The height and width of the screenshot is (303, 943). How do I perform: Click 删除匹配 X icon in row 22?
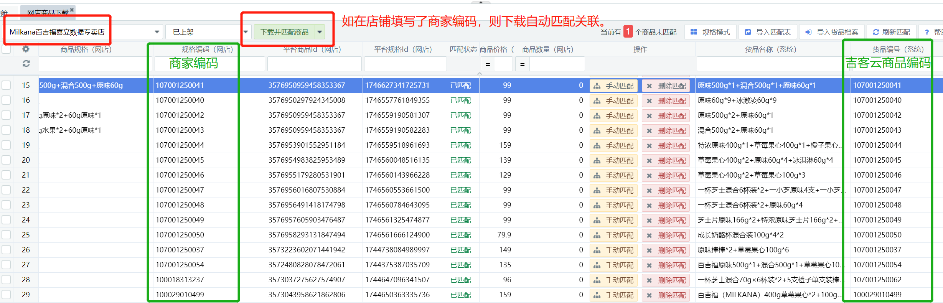[649, 191]
